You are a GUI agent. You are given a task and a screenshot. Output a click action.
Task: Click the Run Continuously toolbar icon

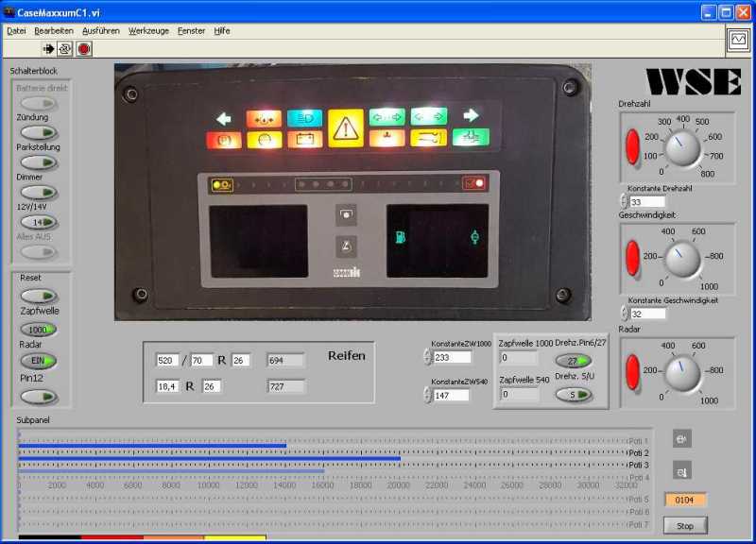pos(65,49)
